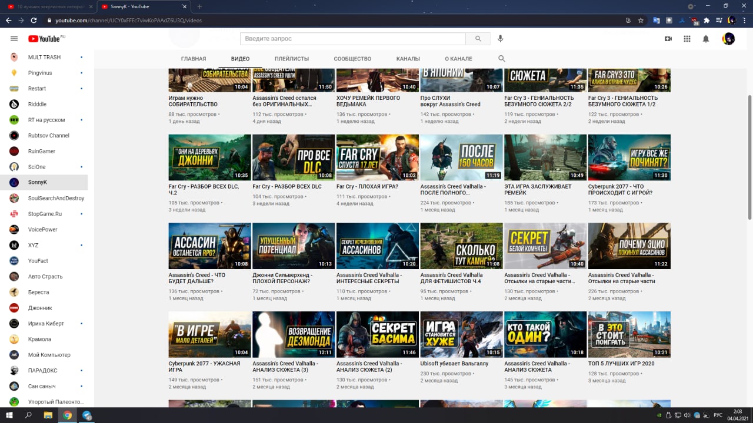Open Windows taskbar search

click(x=28, y=415)
